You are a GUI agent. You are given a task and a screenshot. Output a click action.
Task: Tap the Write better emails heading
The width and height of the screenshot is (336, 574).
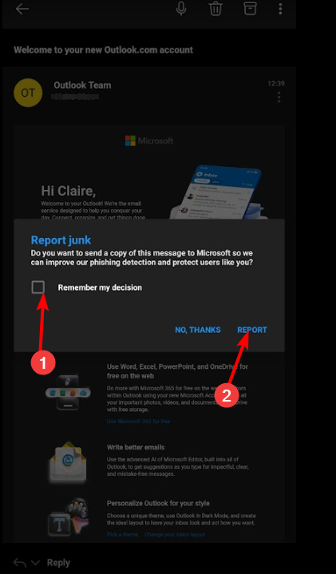(x=136, y=447)
